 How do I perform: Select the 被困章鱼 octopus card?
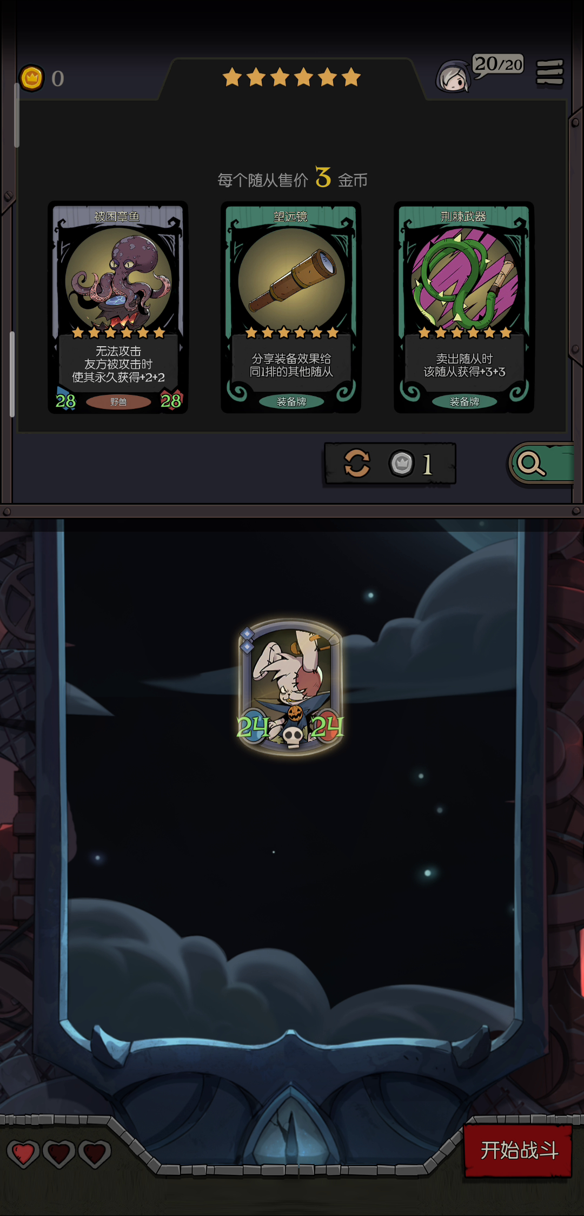coord(118,307)
